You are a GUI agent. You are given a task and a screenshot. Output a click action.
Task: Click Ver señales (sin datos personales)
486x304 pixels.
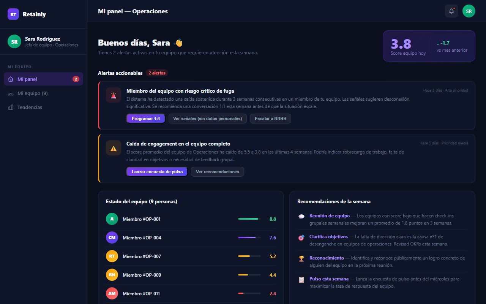coord(208,119)
